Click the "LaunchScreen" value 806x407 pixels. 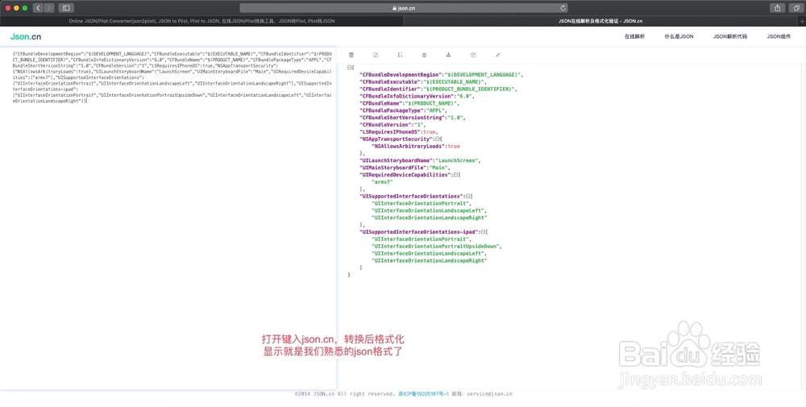[x=456, y=161]
